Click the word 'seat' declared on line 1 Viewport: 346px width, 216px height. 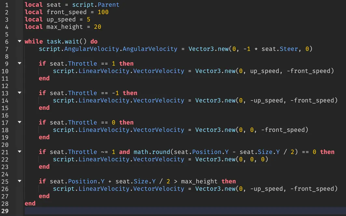click(54, 5)
